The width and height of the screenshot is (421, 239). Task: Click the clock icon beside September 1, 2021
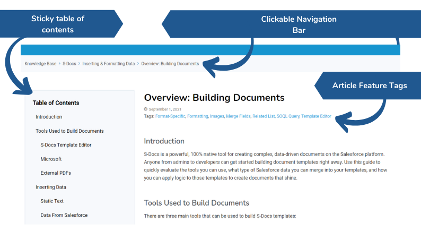[x=145, y=109]
